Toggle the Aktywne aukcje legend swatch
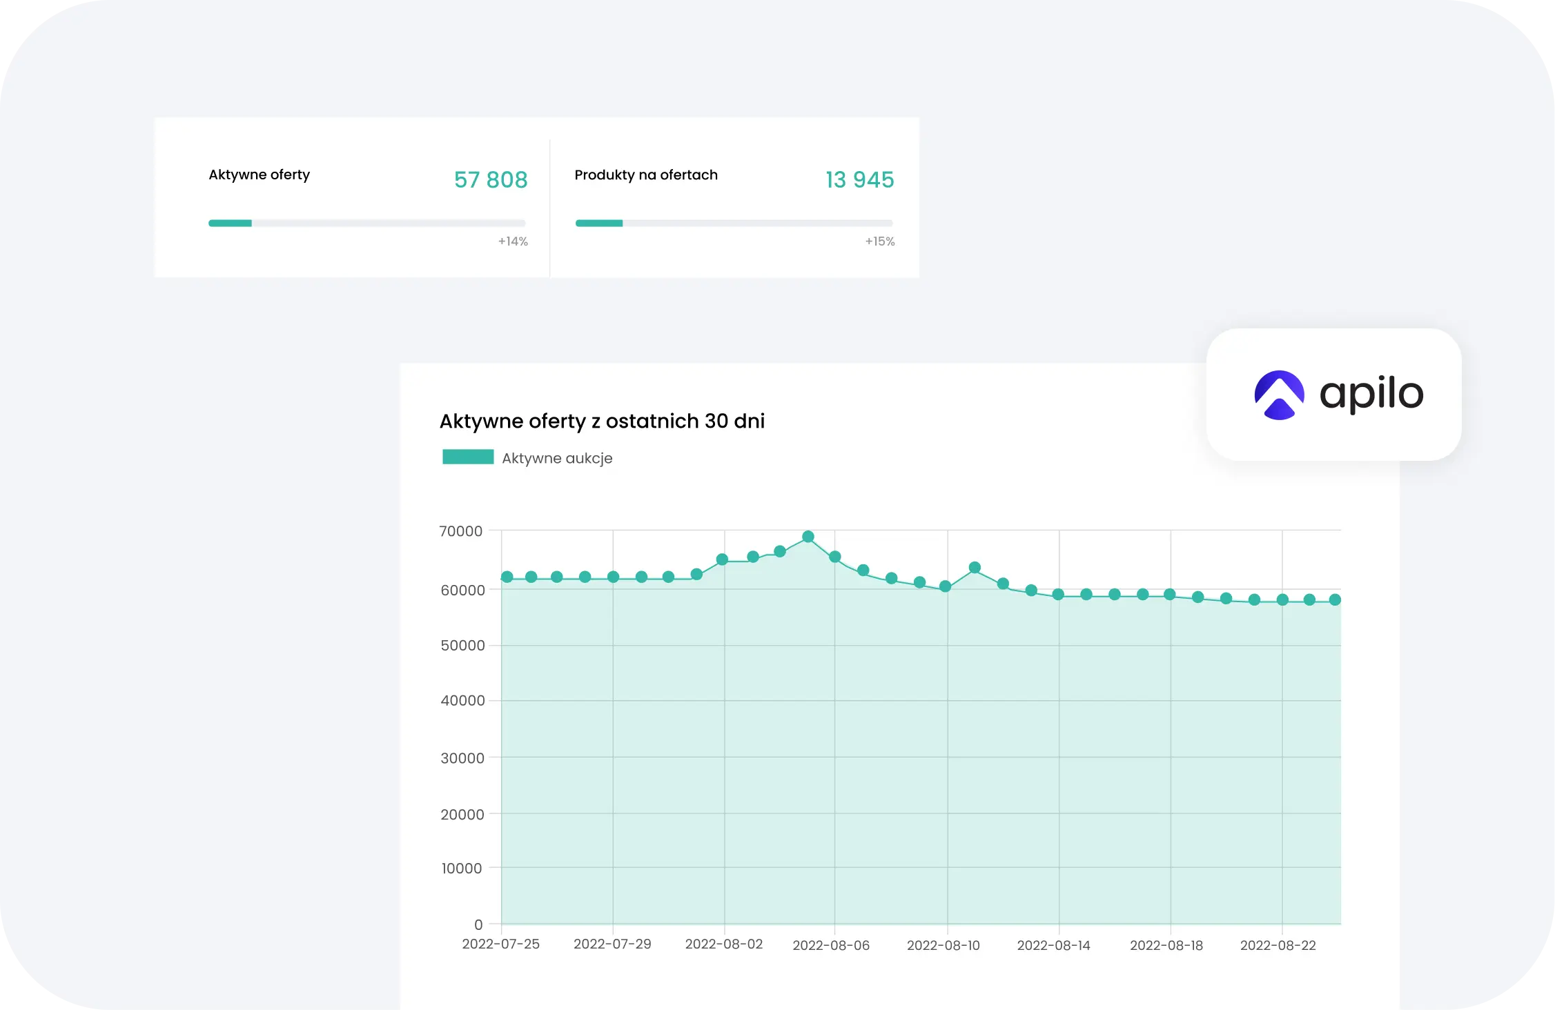The width and height of the screenshot is (1555, 1012). click(x=468, y=457)
